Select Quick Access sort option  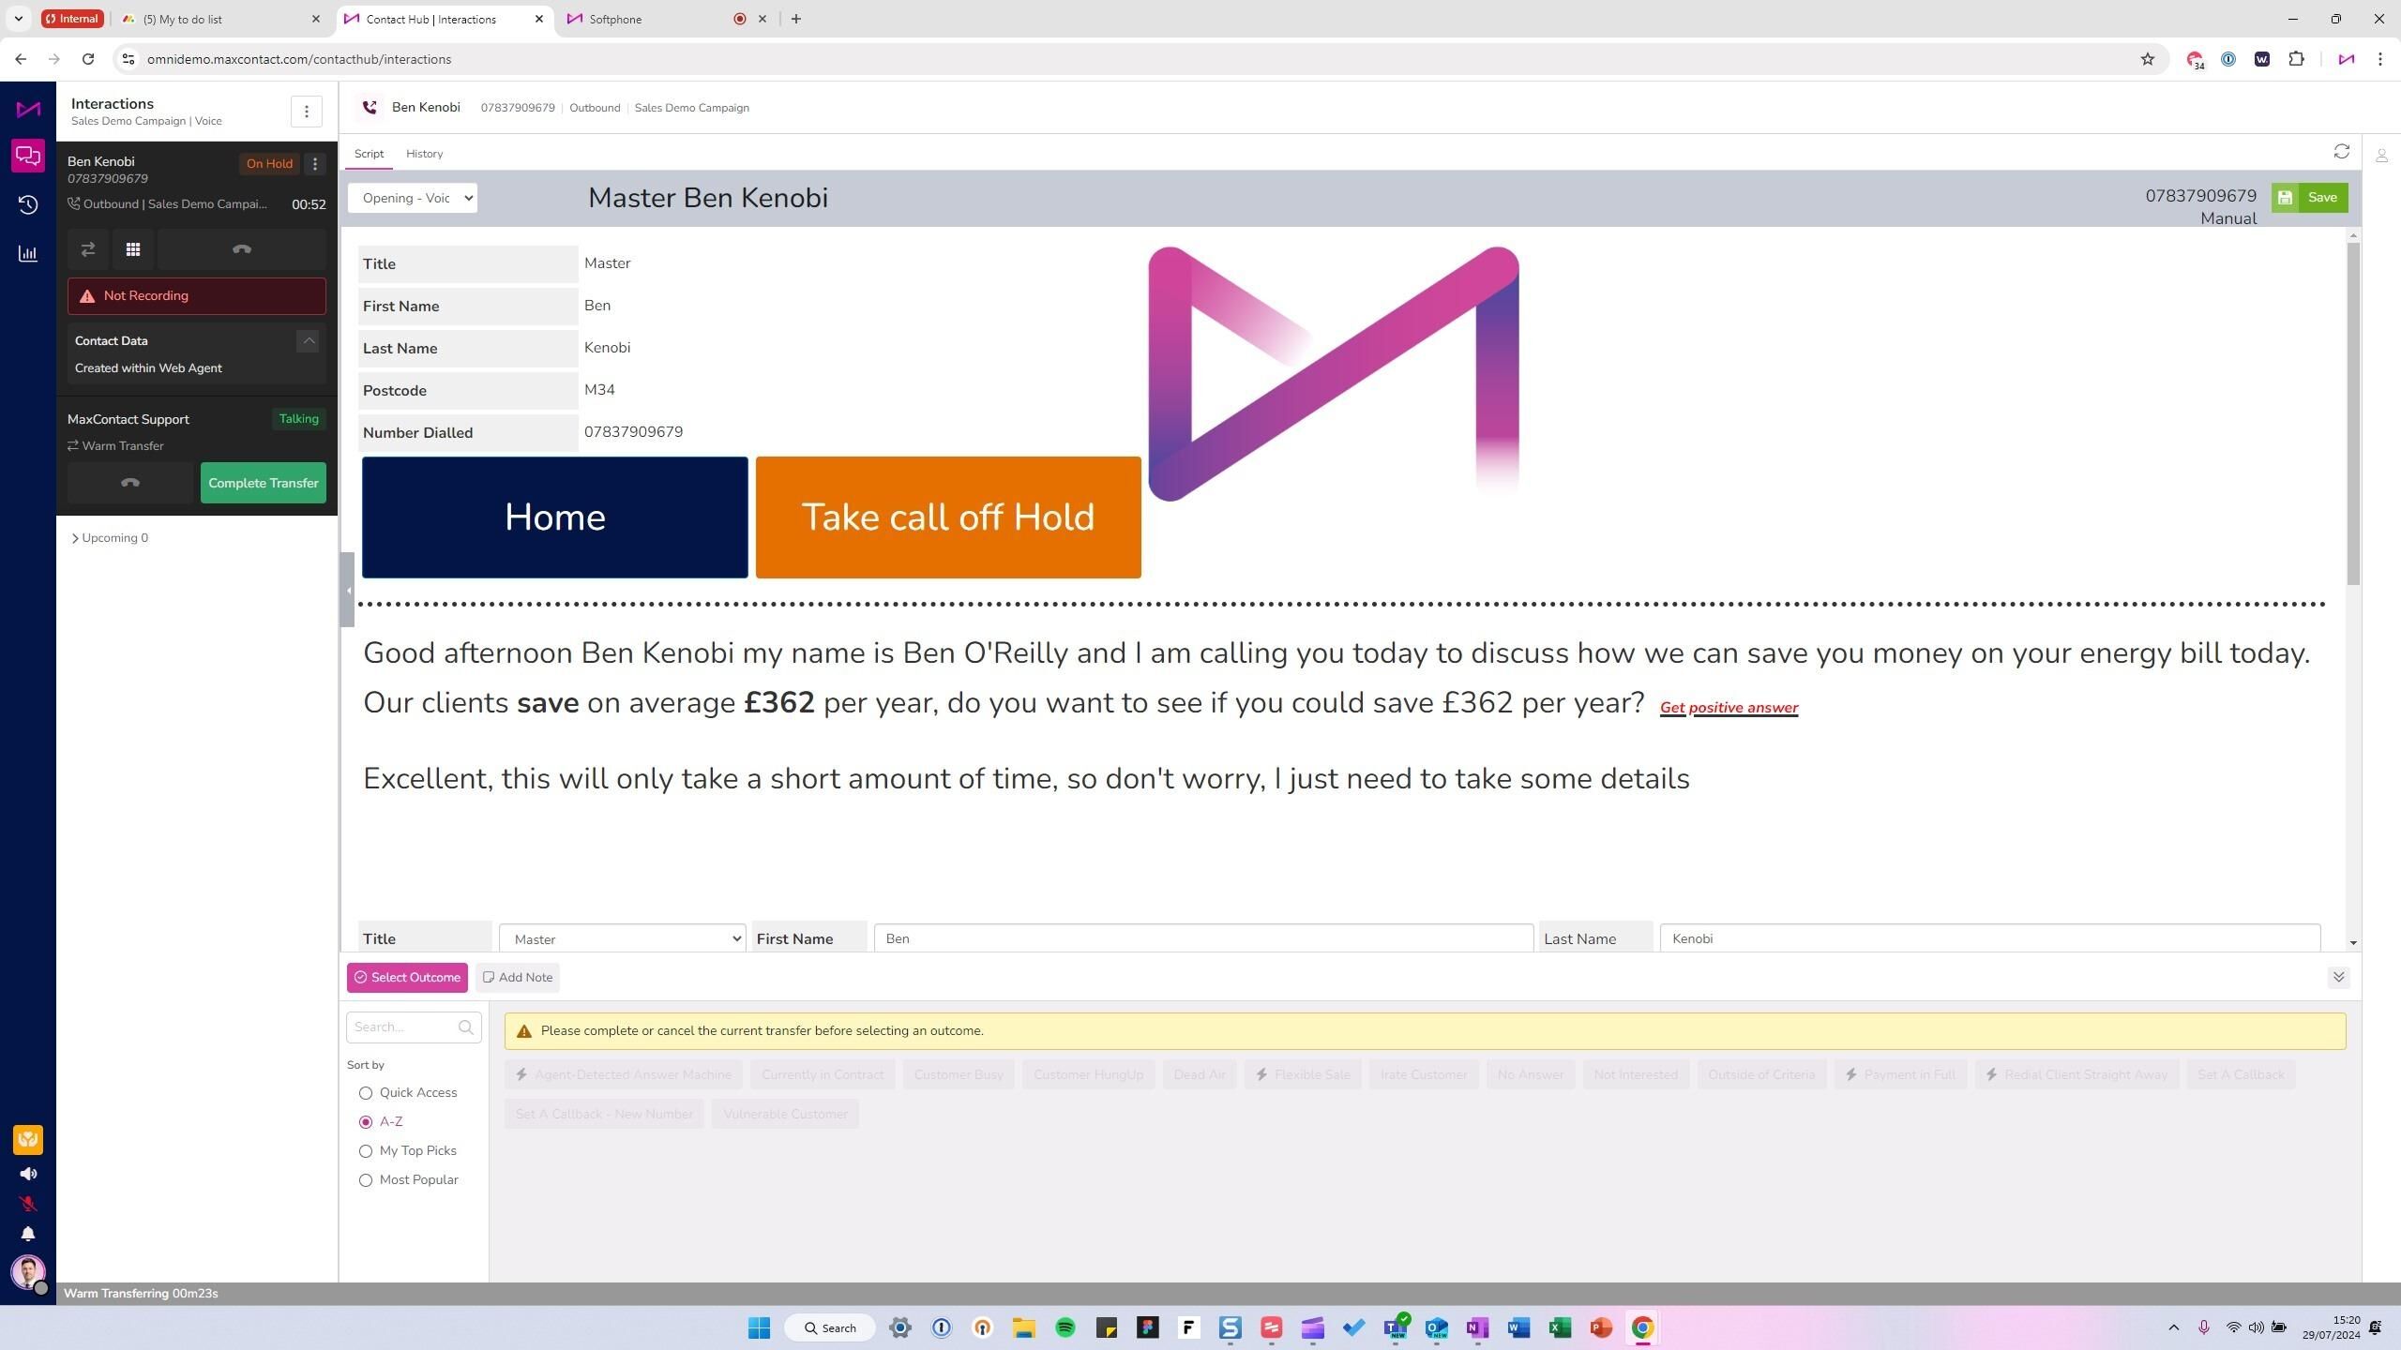point(366,1093)
